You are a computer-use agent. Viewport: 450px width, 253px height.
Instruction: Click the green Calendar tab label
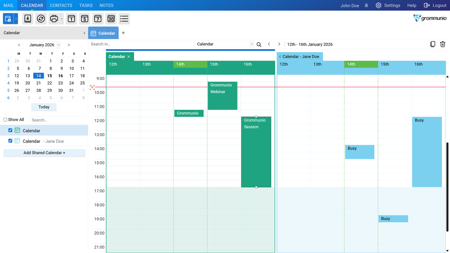(x=117, y=57)
